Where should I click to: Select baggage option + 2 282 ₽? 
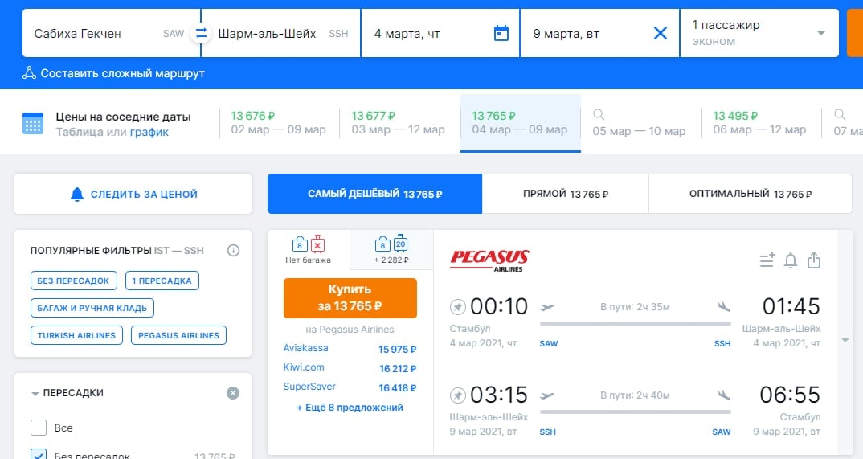(x=391, y=250)
